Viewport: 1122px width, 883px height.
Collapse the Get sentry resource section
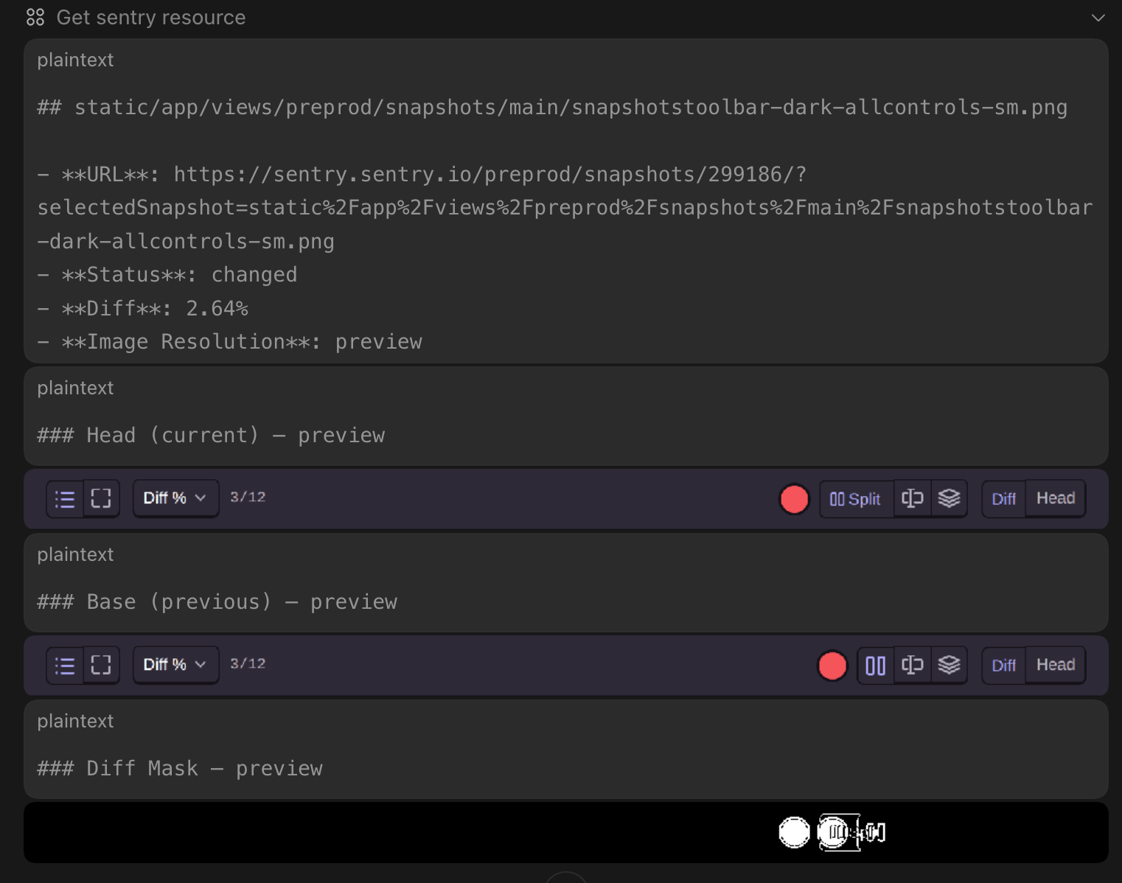click(x=1098, y=18)
